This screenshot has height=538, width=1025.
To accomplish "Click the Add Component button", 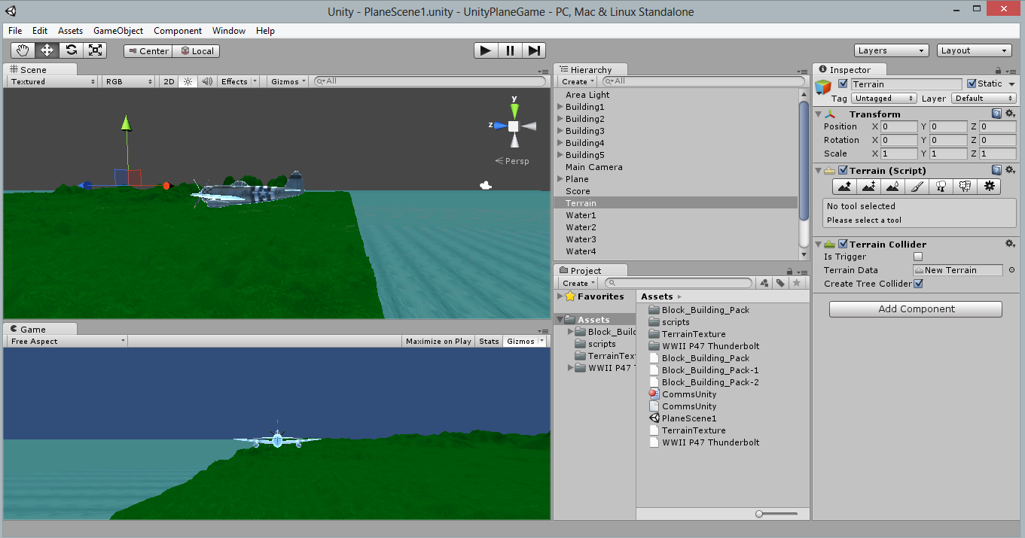I will [915, 309].
